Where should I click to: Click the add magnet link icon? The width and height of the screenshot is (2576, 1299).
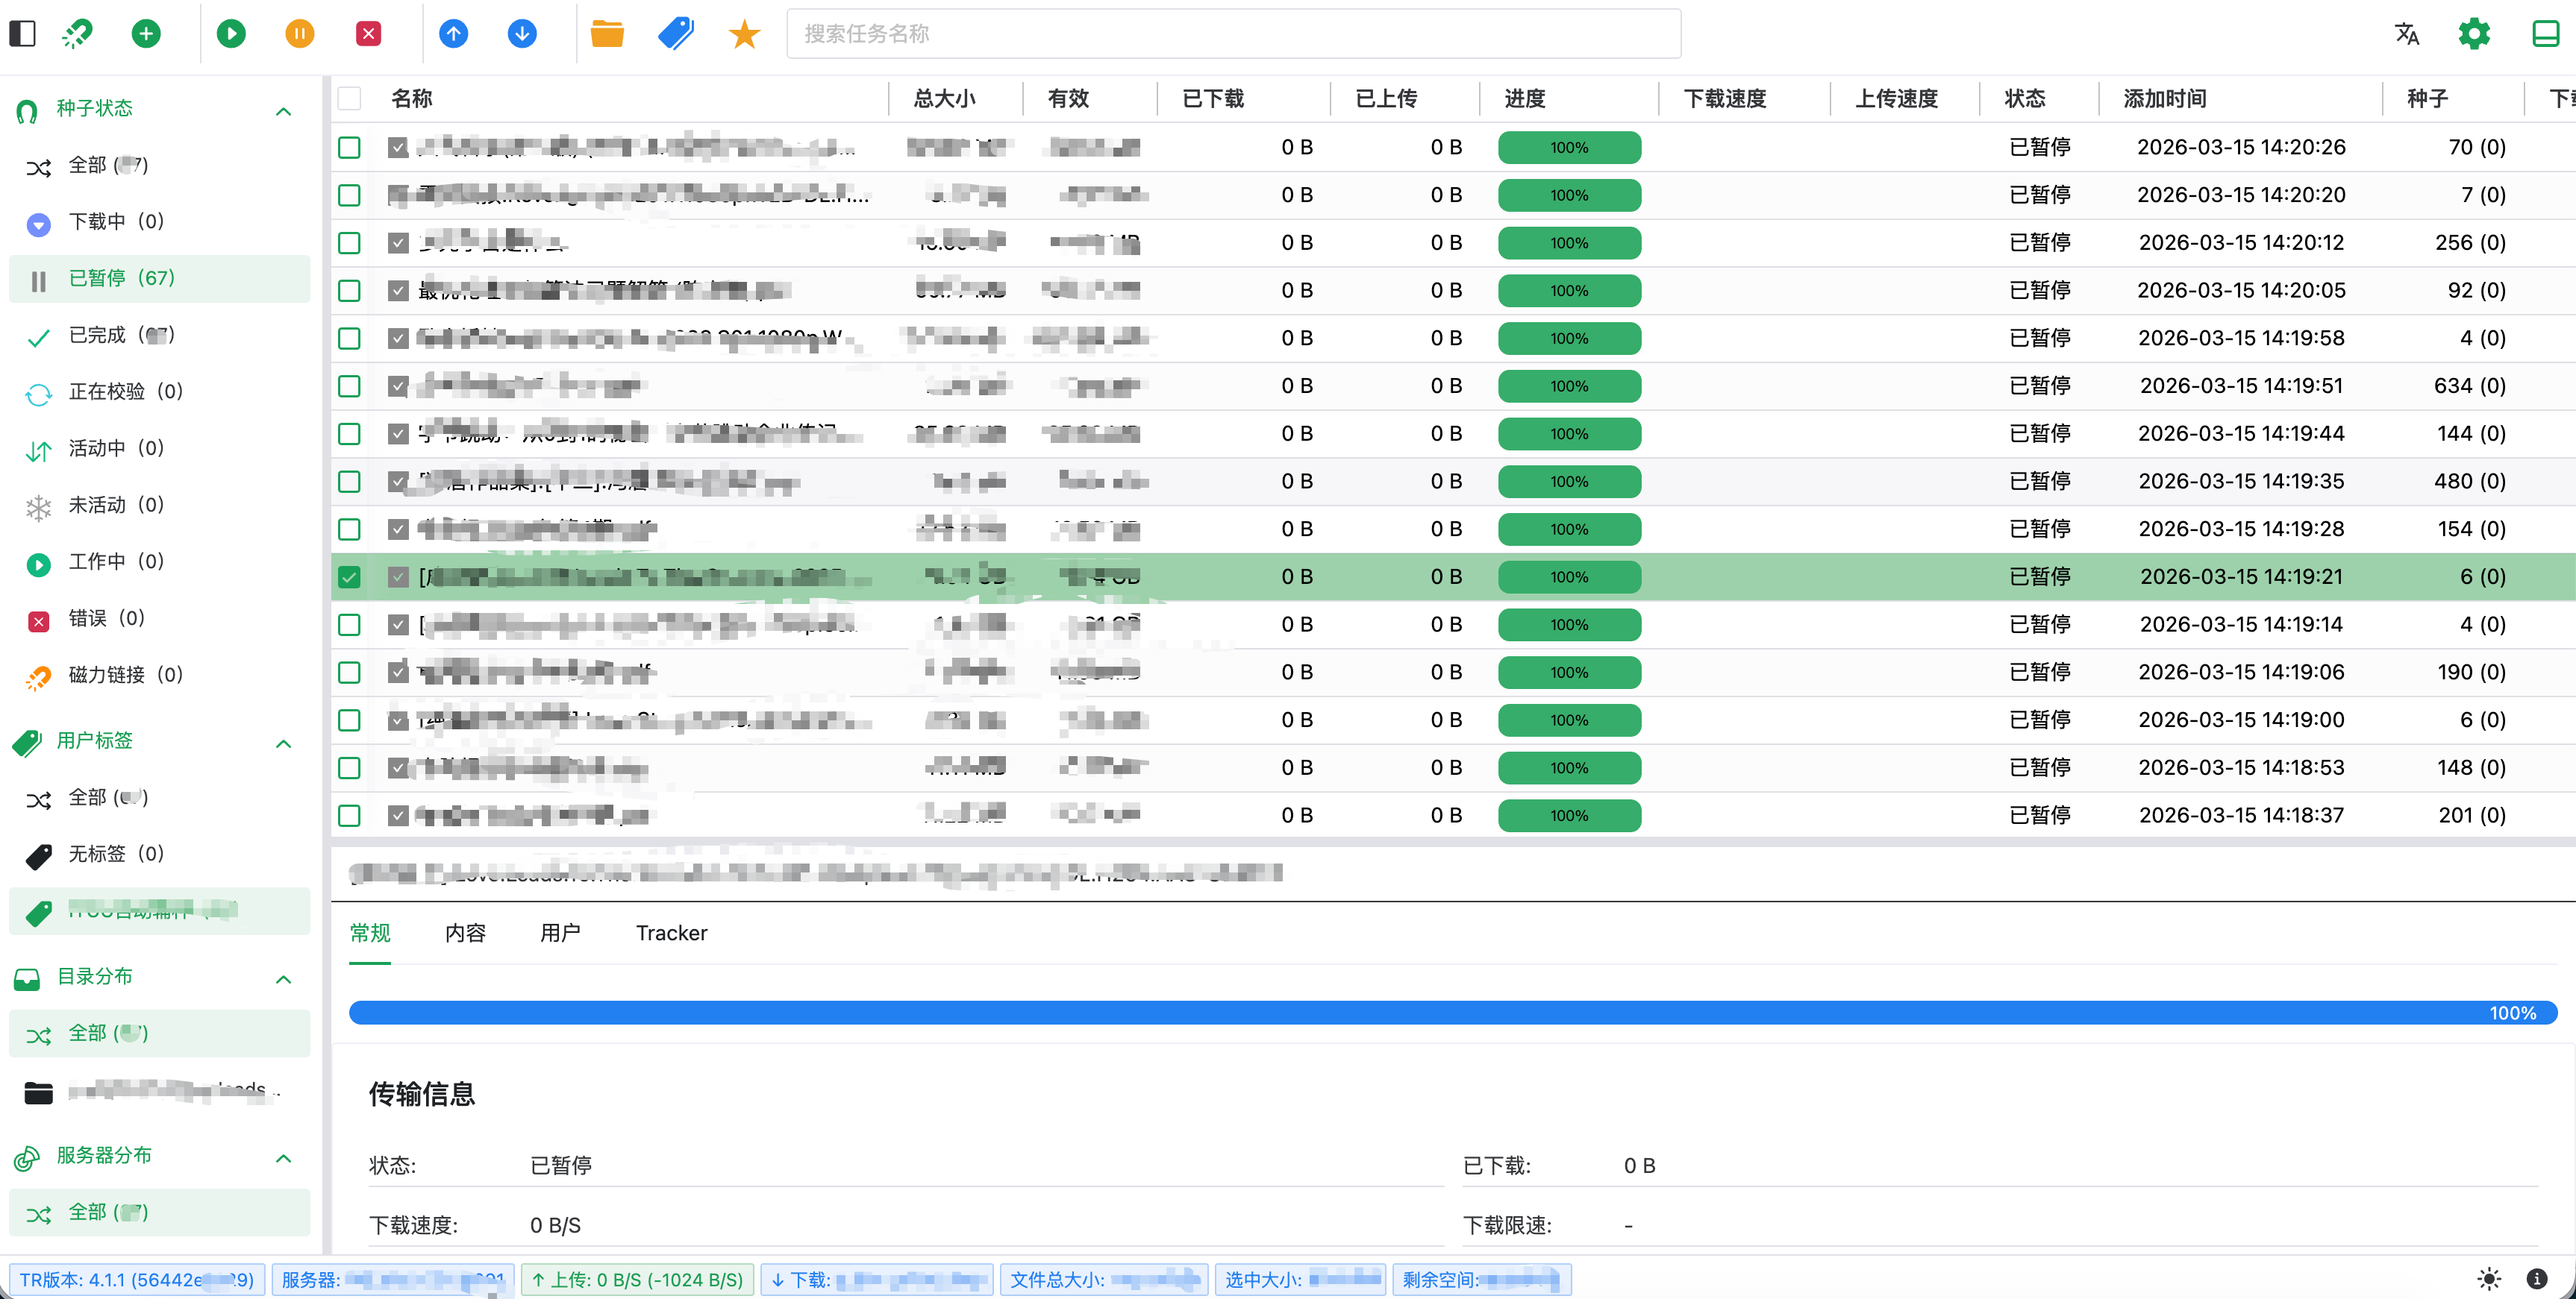[x=77, y=33]
